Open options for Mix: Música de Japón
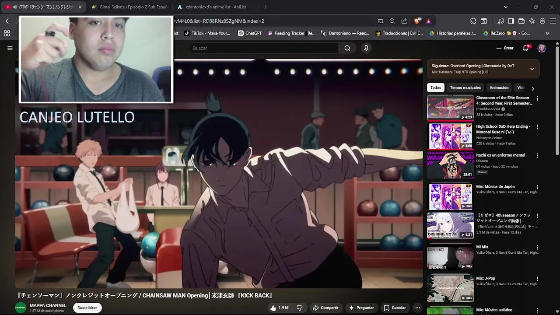 pos(538,187)
